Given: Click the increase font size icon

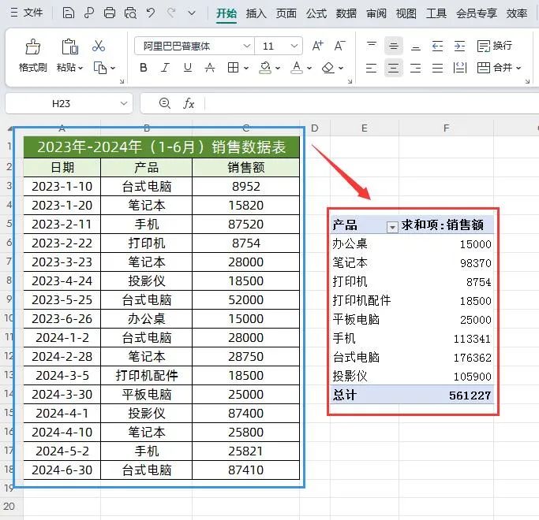Looking at the screenshot, I should click(x=319, y=46).
